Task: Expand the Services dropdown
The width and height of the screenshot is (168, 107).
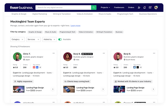Action: (33, 39)
